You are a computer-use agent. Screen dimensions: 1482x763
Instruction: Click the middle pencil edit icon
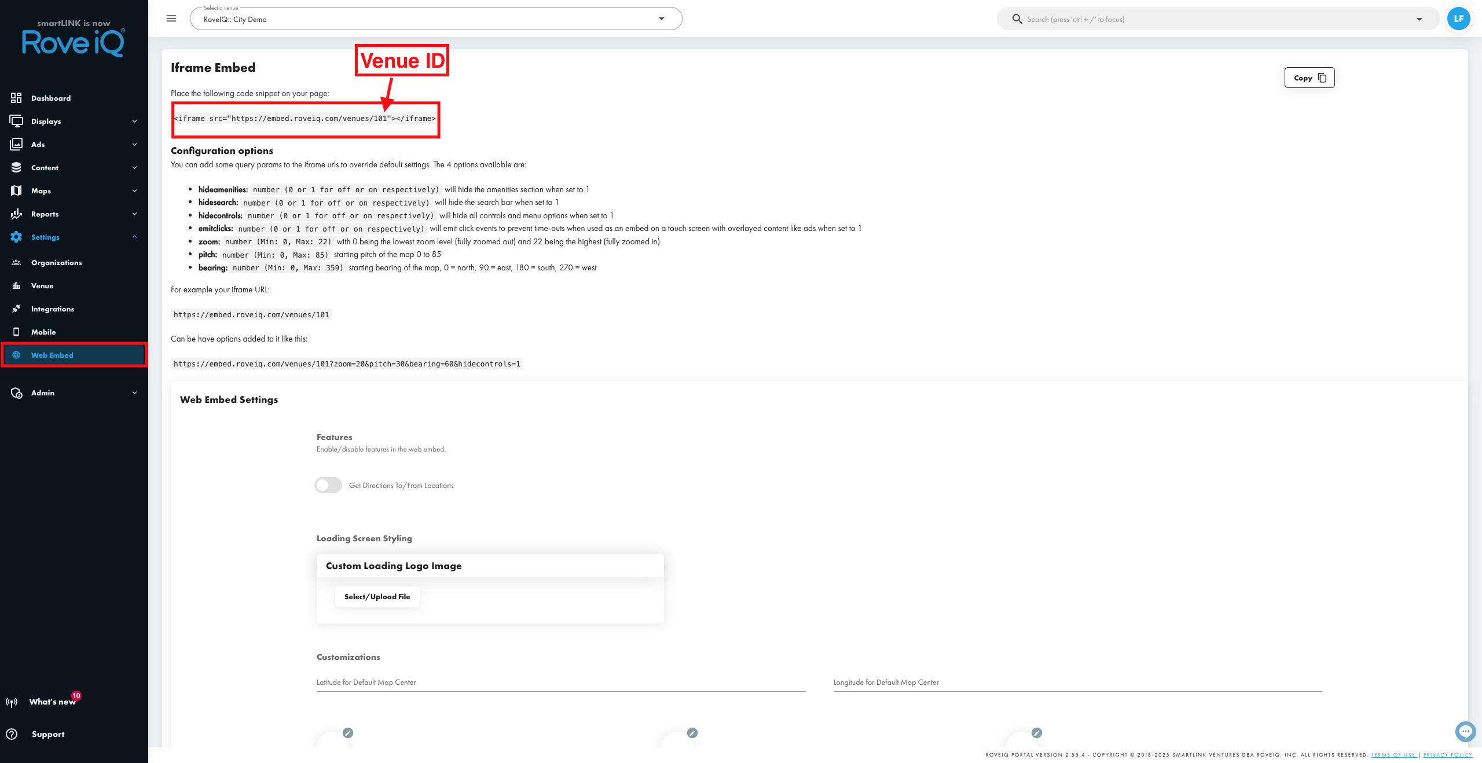pos(692,733)
